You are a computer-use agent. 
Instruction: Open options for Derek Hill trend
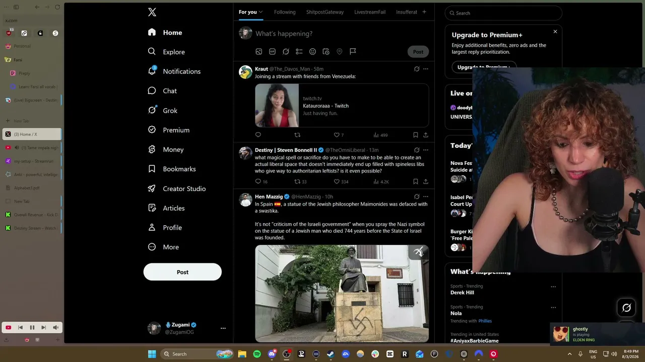[553, 287]
